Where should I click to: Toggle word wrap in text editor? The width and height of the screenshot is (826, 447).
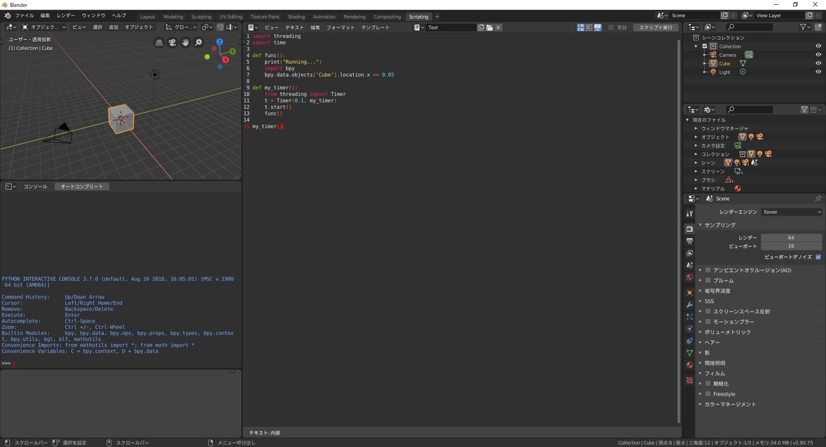click(589, 28)
